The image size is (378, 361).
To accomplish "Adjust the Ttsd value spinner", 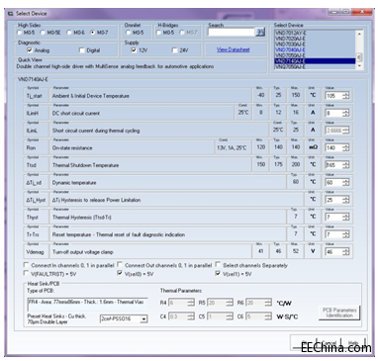I will (x=345, y=165).
